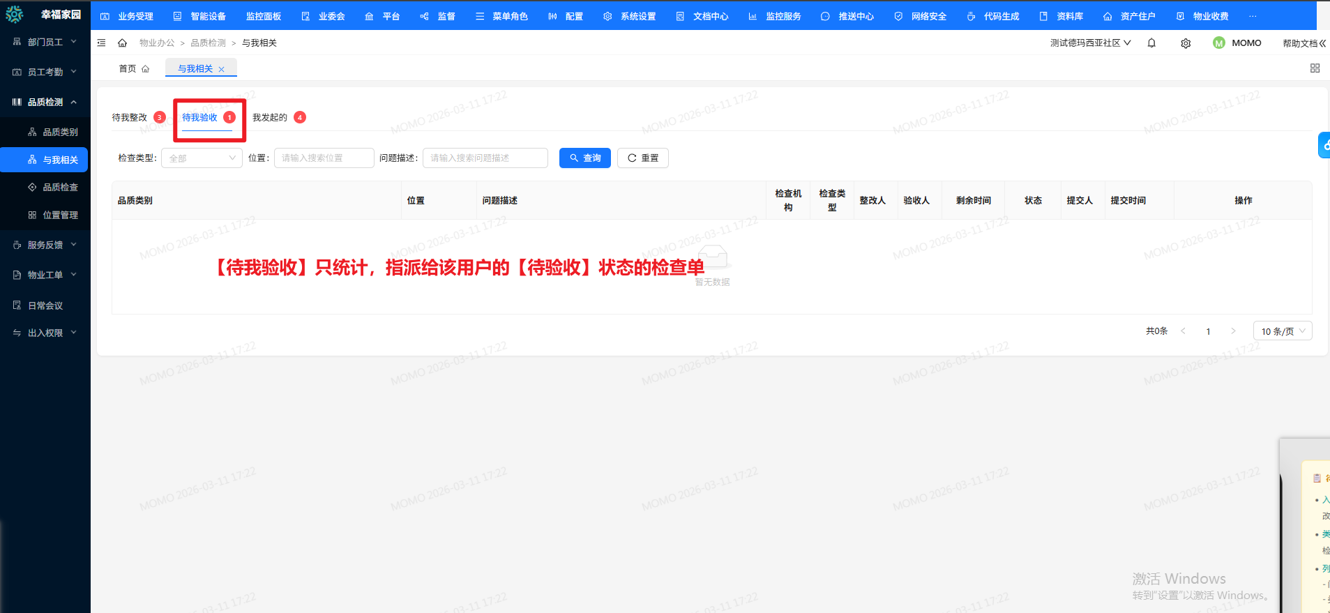Expand 物业工单 sidebar group
The image size is (1330, 613).
point(45,275)
